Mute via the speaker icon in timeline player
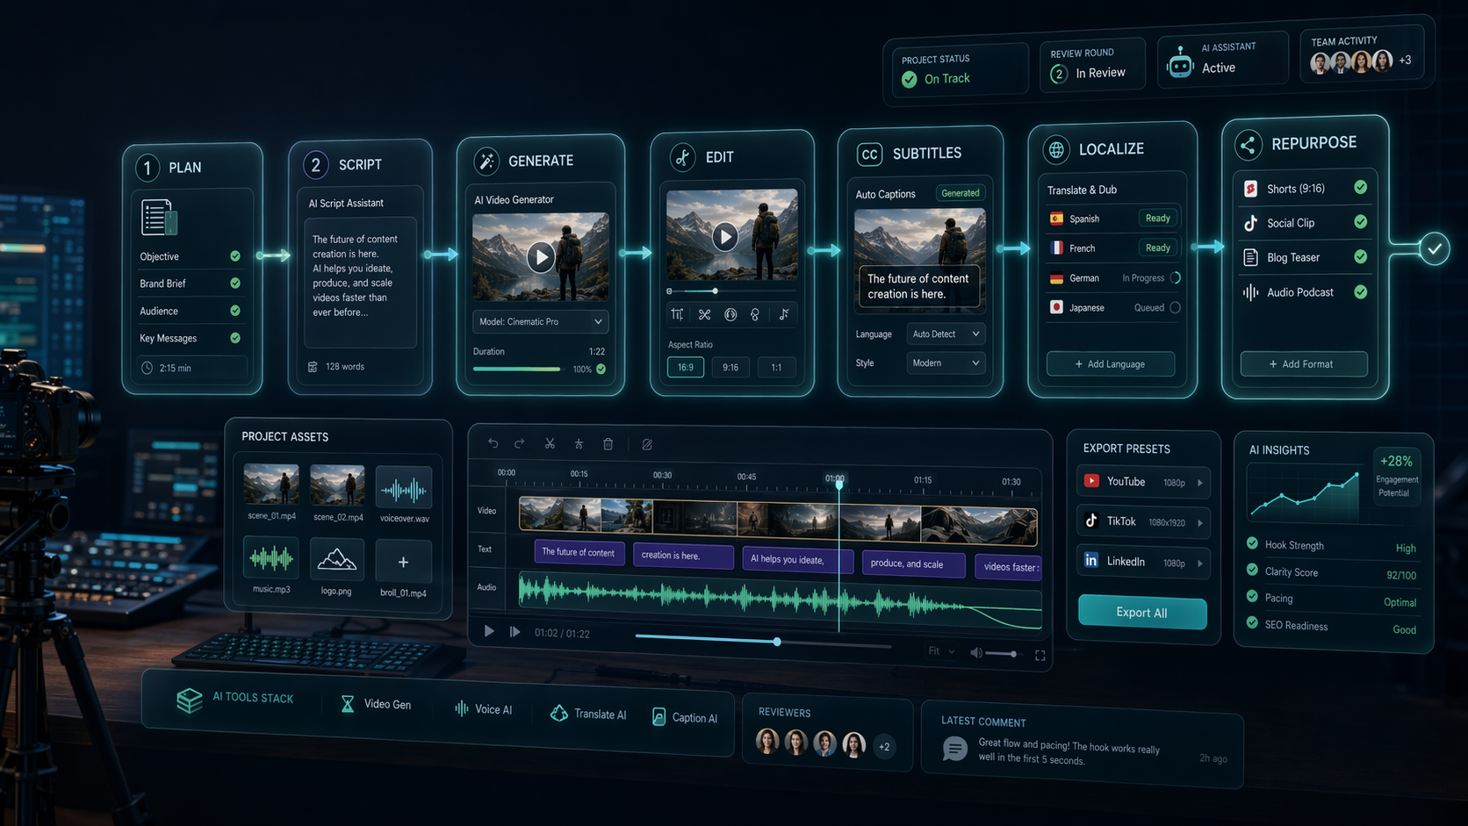 click(975, 653)
